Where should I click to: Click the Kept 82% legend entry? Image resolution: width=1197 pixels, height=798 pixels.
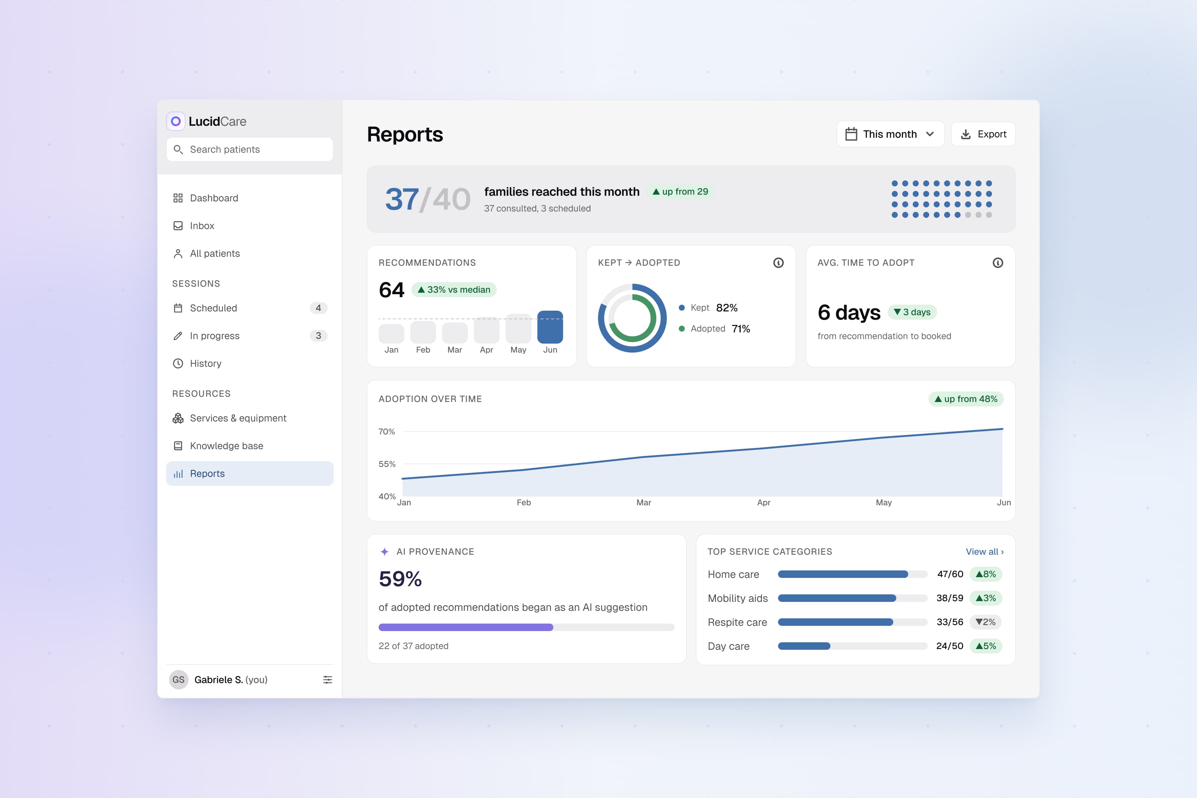click(708, 308)
